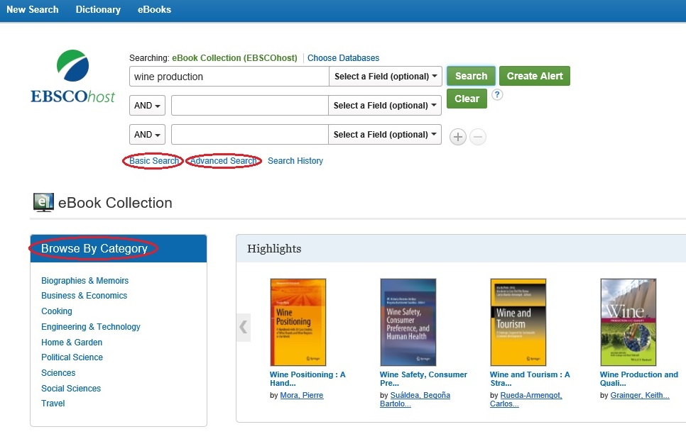Open the Wine Production and Quality cover
Viewport: 686px width, 439px height.
[x=628, y=323]
